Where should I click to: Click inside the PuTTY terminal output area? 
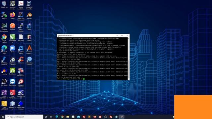point(92,59)
